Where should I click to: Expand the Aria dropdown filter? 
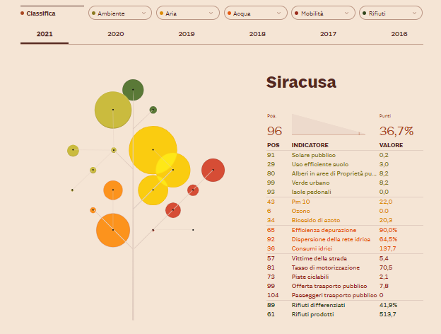pyautogui.click(x=187, y=13)
